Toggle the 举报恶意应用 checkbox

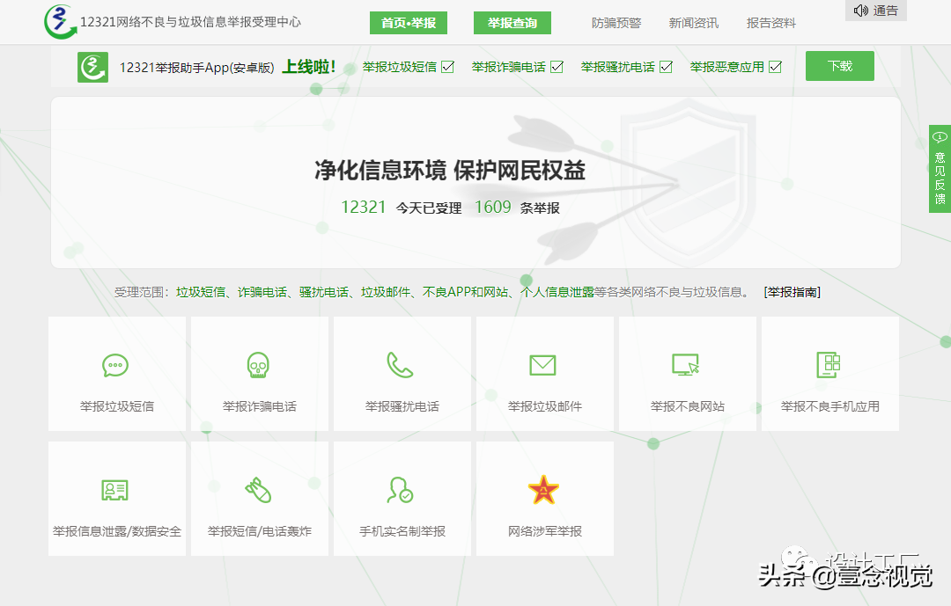click(776, 65)
